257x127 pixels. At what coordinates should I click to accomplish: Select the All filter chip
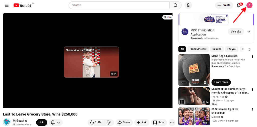[182, 49]
